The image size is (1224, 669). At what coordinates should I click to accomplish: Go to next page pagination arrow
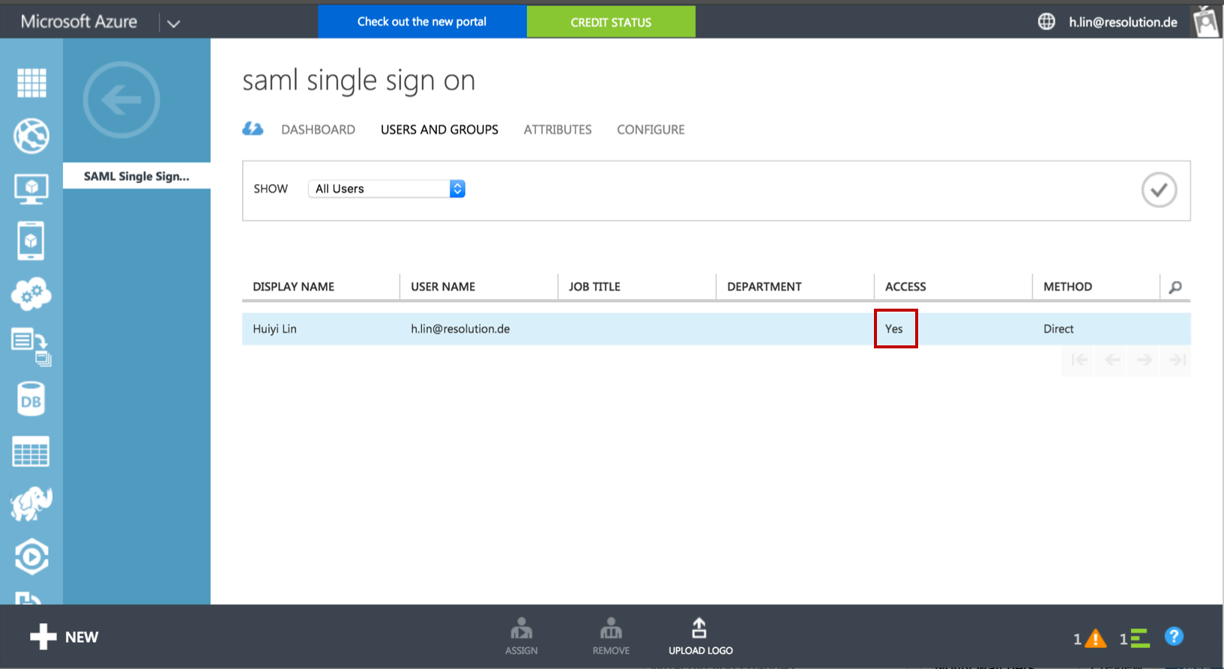pos(1145,360)
